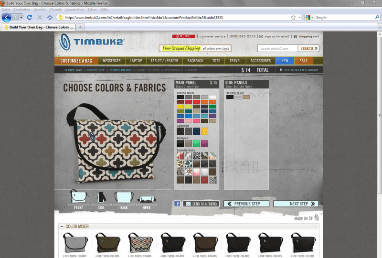This screenshot has height=258, width=382.
Task: Click the page vertical scrollbar
Action: pos(380,115)
